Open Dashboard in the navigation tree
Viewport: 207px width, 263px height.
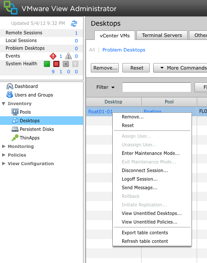26,86
